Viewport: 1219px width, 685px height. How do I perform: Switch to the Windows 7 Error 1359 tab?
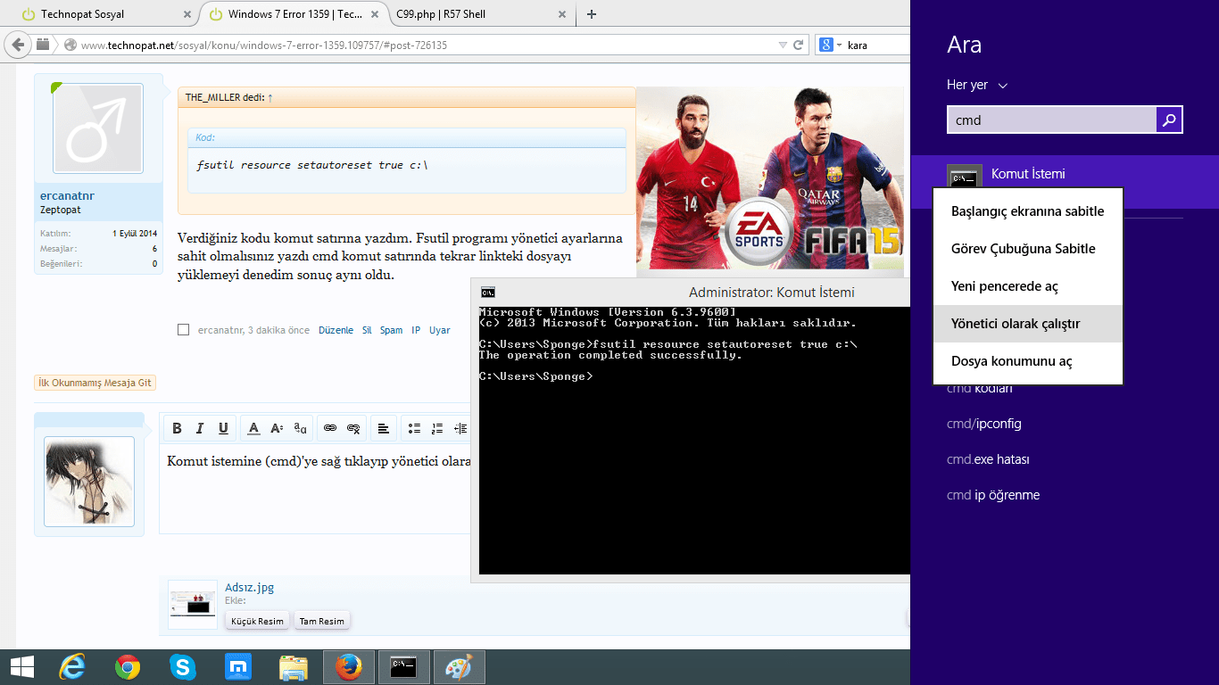point(294,13)
